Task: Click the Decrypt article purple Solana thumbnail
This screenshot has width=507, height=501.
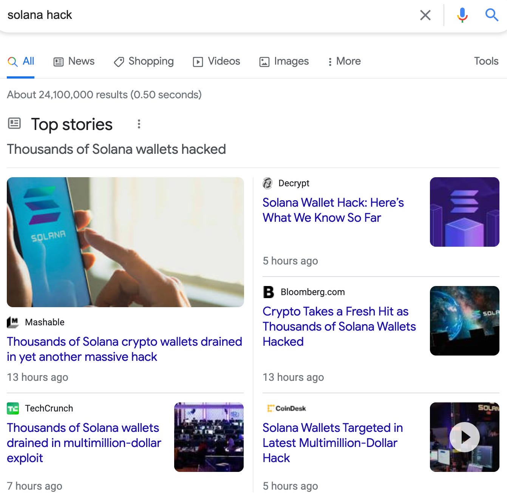Action: click(x=465, y=212)
